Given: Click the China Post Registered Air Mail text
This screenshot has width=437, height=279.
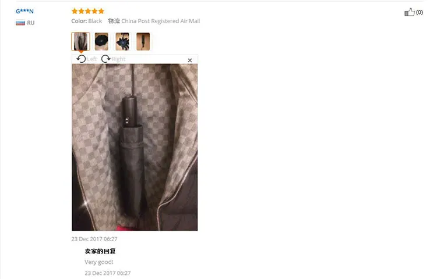Looking at the screenshot, I should coord(161,21).
